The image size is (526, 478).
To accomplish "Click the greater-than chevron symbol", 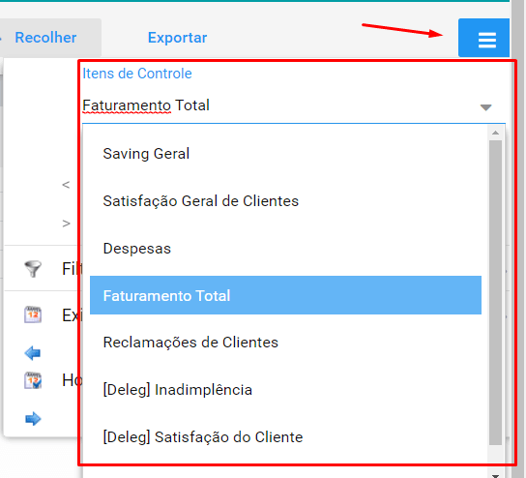I will click(66, 224).
